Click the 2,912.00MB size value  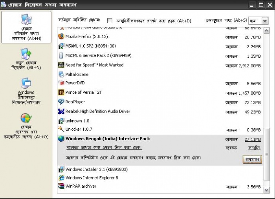249,66
